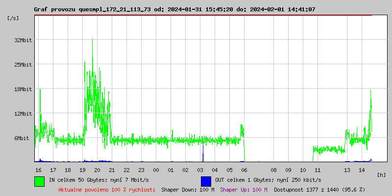The image size is (392, 196).
Task: Click the green IN legend color box
Action: pyautogui.click(x=40, y=181)
